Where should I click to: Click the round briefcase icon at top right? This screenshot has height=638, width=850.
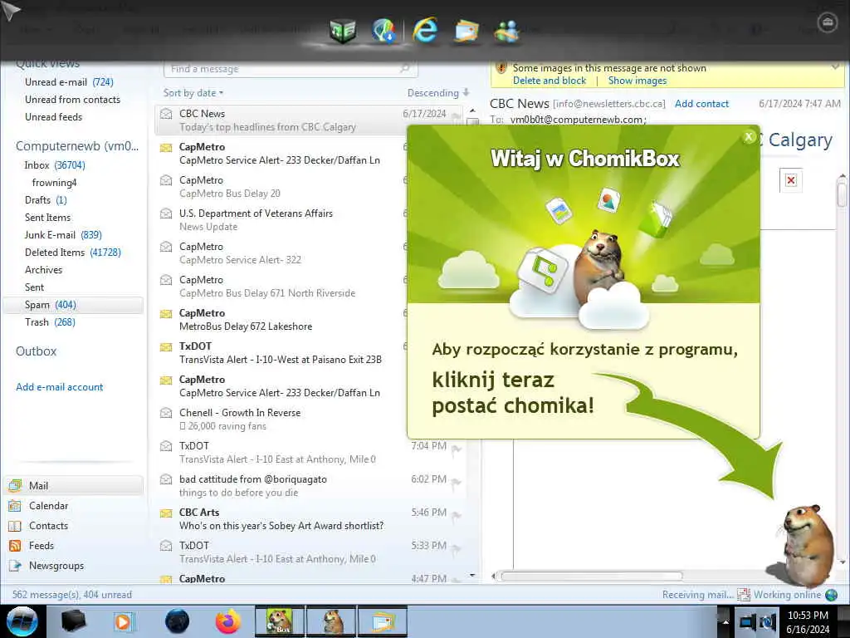(x=828, y=22)
